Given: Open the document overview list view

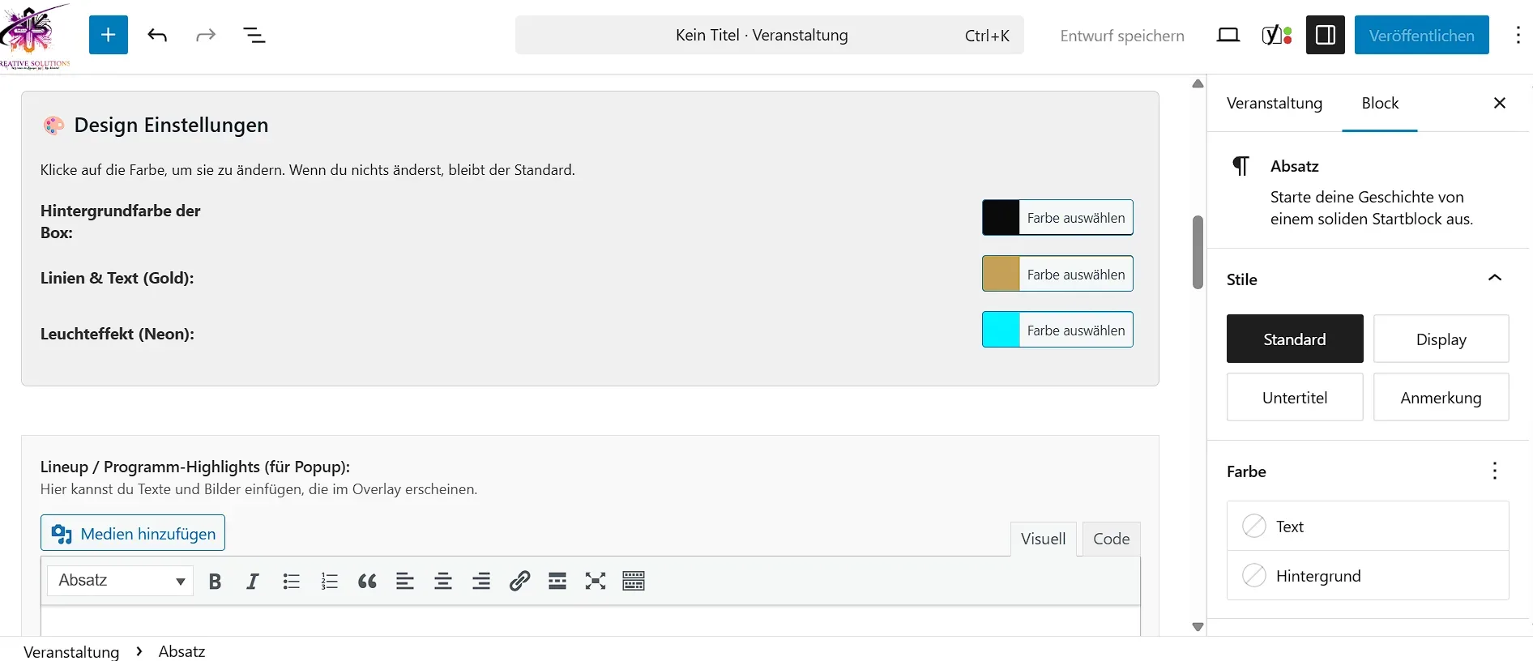Looking at the screenshot, I should (x=254, y=35).
